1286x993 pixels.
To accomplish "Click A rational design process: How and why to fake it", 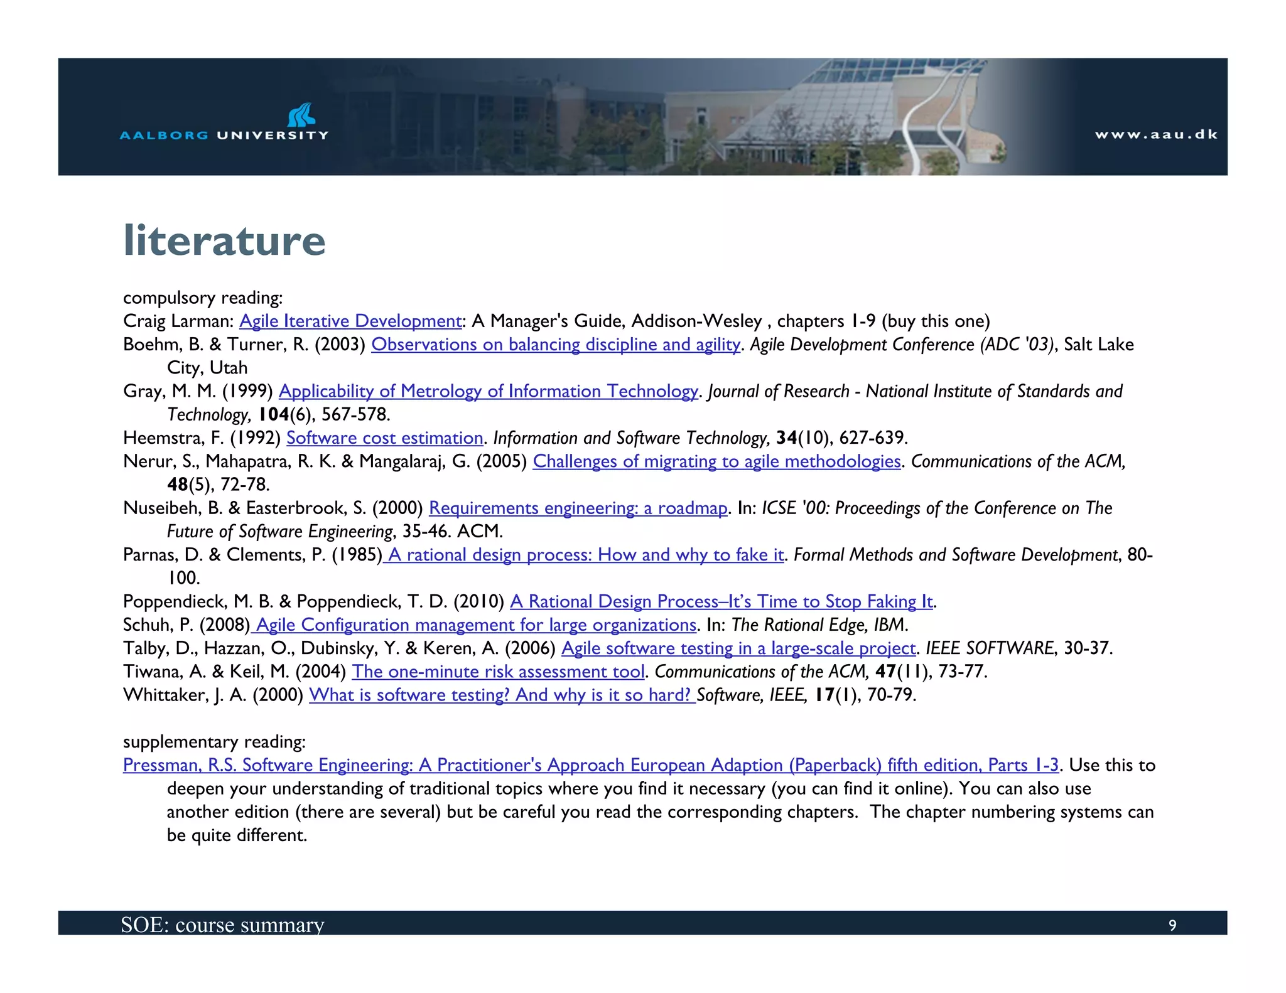I will point(584,555).
